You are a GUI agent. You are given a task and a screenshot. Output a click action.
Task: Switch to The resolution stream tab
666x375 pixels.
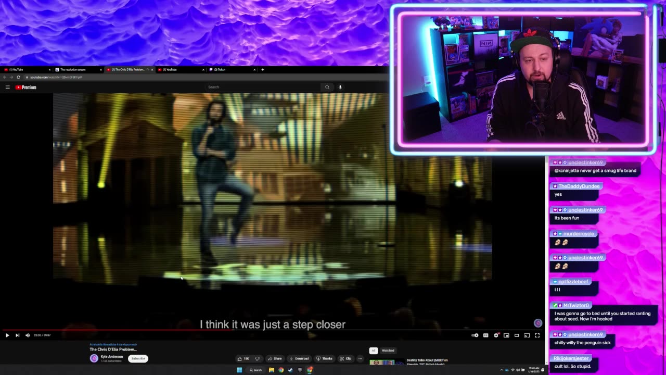click(78, 69)
